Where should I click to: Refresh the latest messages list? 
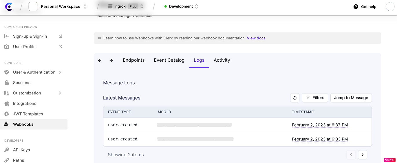[x=295, y=98]
